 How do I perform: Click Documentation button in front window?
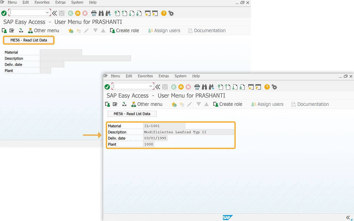click(x=310, y=104)
